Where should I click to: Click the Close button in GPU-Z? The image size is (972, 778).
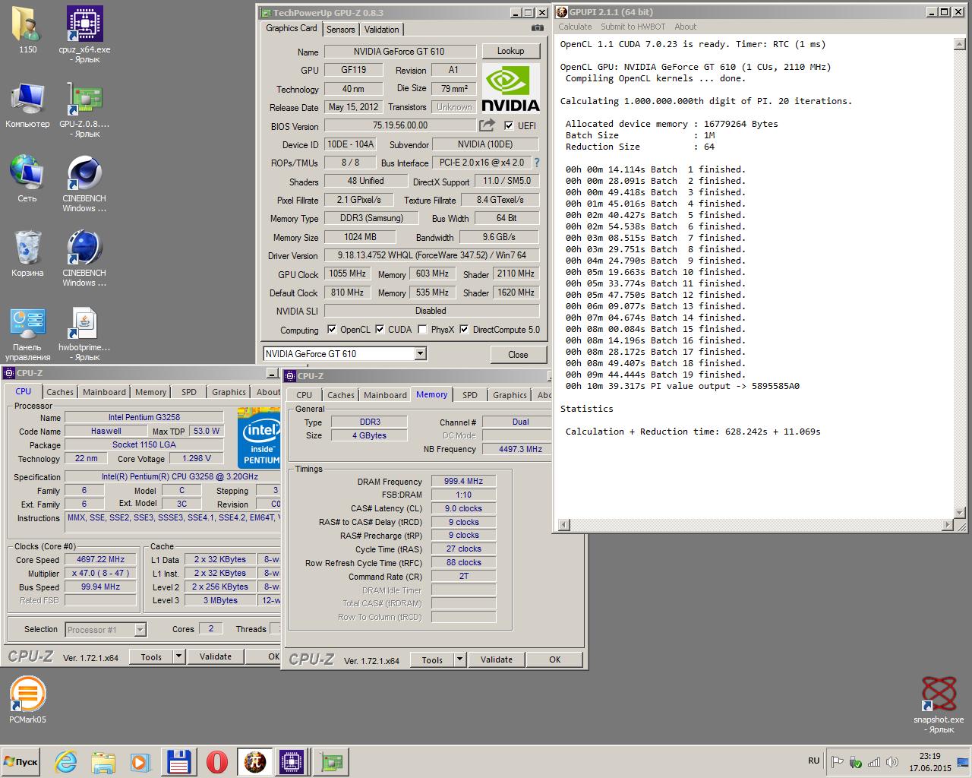[x=518, y=354]
